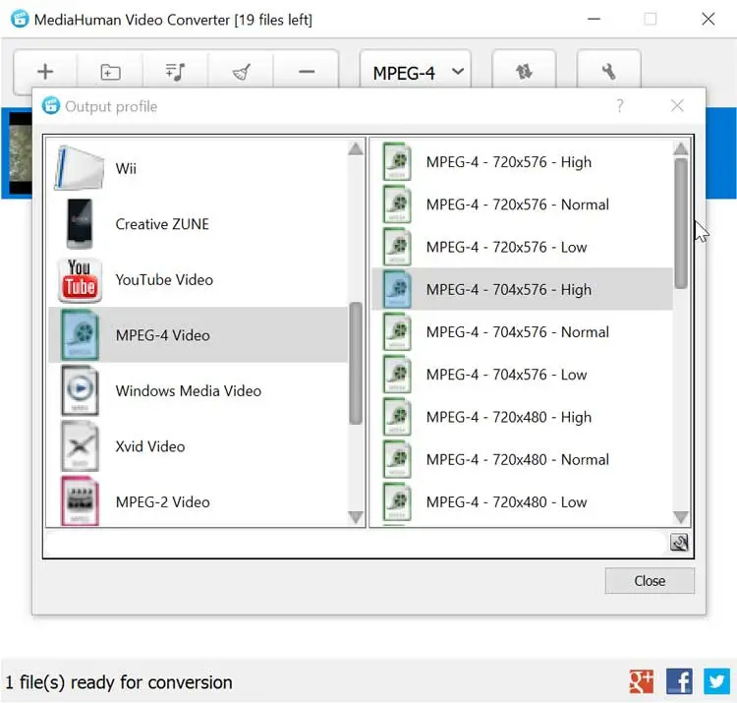Choose MPEG-4 - 720x576 - Normal preset
Screen dimensions: 737x703
(522, 205)
